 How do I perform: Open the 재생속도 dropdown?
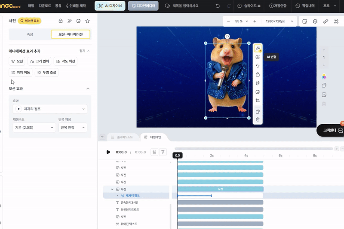pyautogui.click(x=34, y=128)
